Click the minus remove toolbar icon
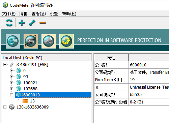Screen dimensions: 169x123 point(43,23)
